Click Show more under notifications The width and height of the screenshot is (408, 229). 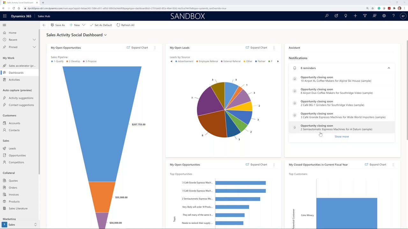342,137
